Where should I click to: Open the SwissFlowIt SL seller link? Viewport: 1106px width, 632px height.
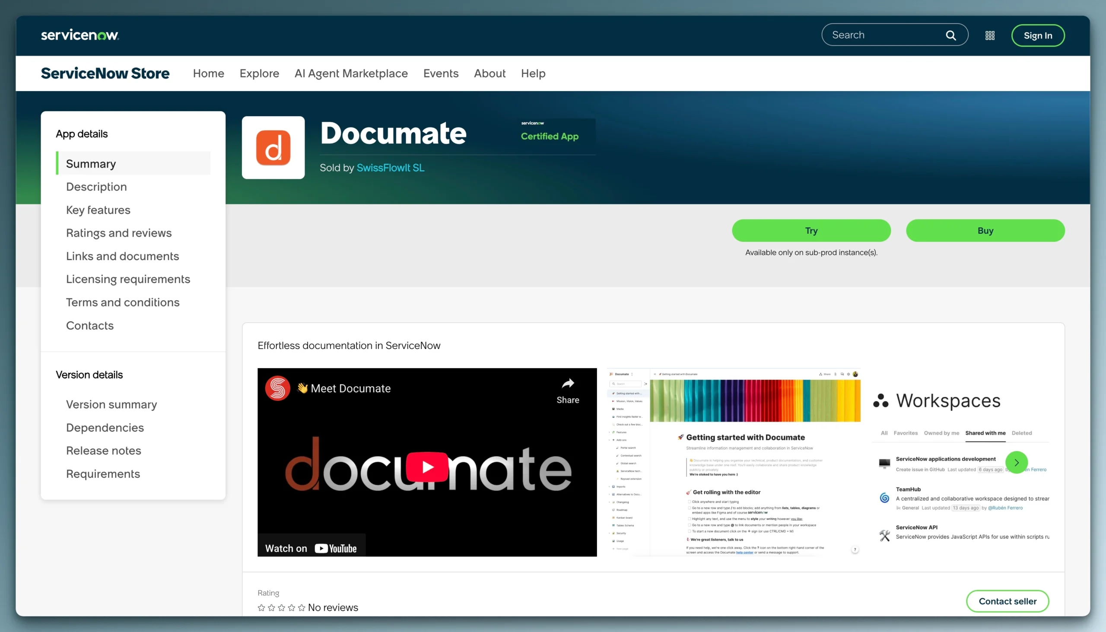390,168
